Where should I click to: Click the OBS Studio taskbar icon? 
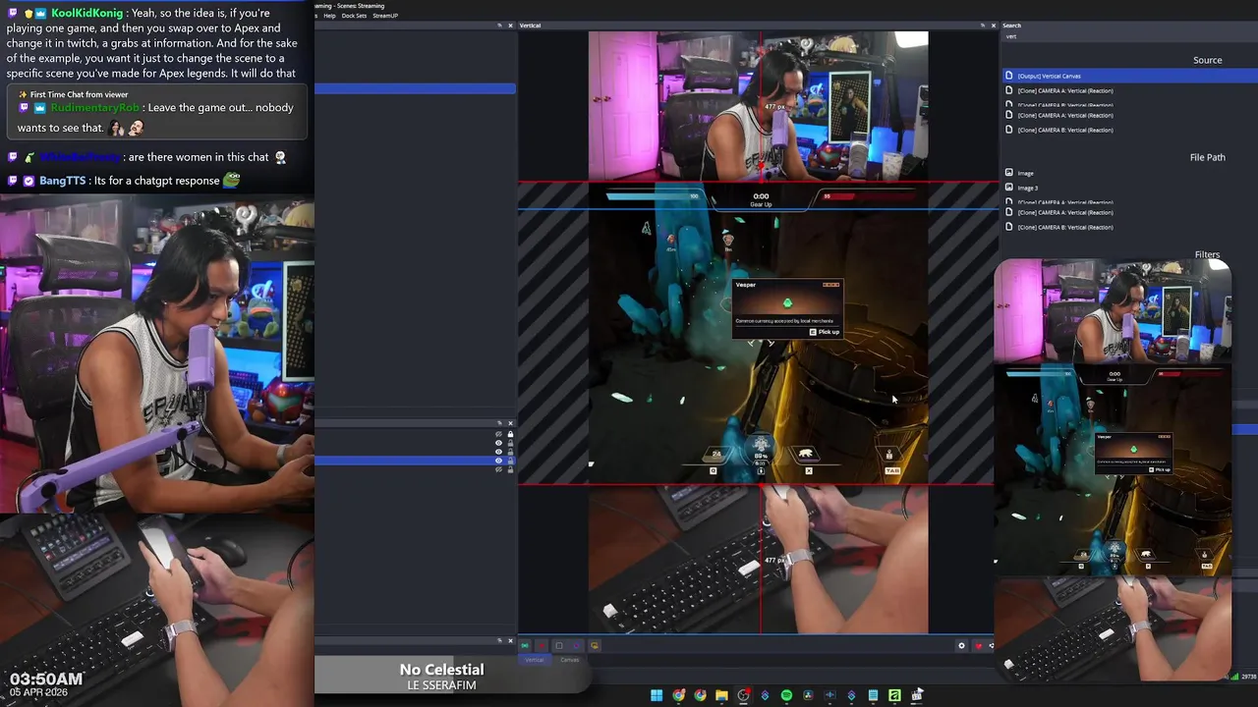[743, 695]
